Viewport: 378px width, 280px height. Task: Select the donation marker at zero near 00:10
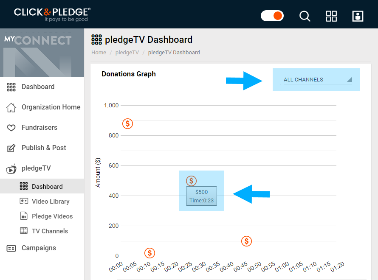point(150,253)
